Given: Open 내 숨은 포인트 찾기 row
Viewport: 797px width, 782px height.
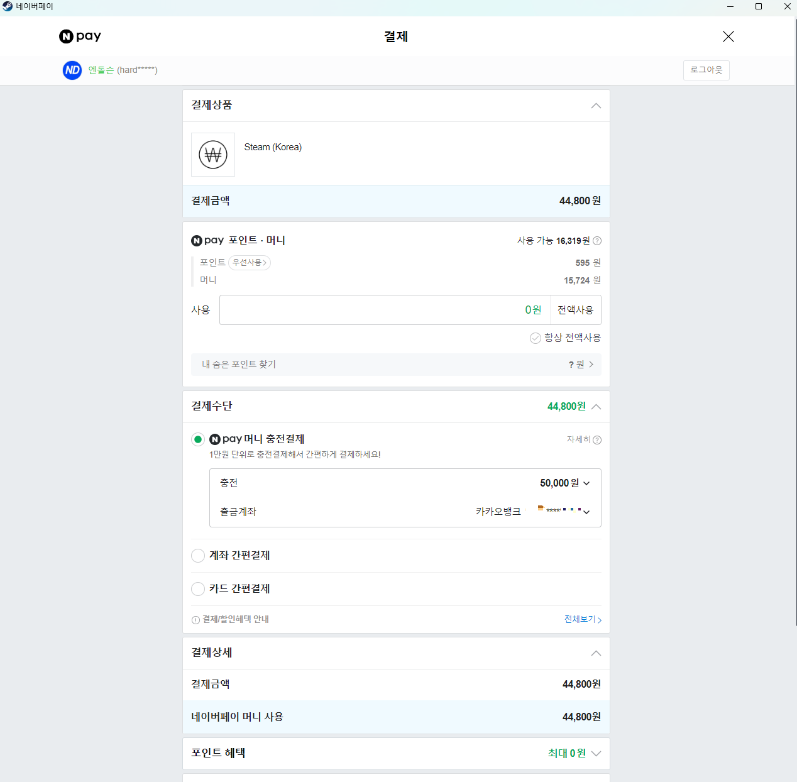Looking at the screenshot, I should point(396,365).
